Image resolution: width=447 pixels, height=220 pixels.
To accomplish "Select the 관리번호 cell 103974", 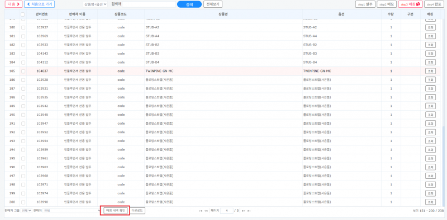I will click(x=42, y=193).
